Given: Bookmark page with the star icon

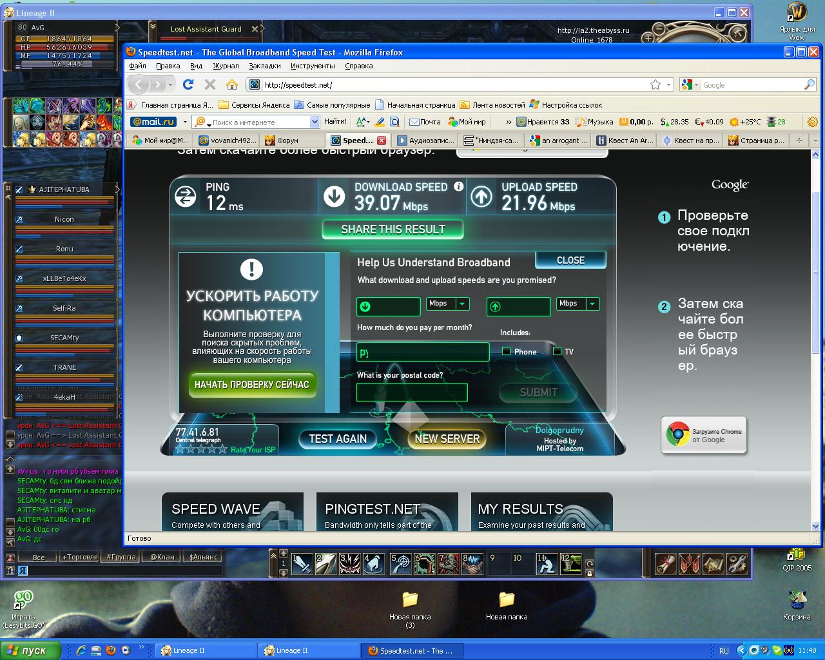Looking at the screenshot, I should 655,84.
